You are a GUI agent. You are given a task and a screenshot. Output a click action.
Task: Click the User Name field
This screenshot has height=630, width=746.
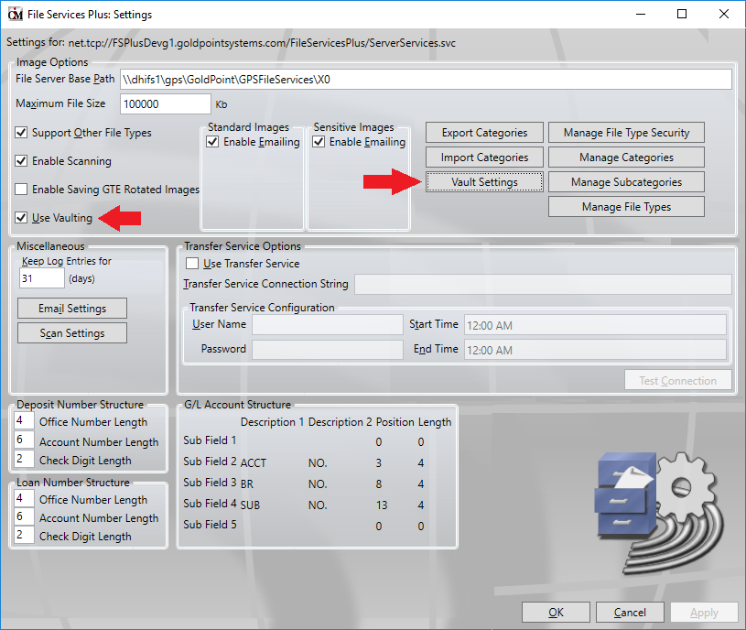(328, 325)
